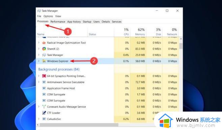
Task: Click the Antimalware Service Executable icon
Action: 44,82
